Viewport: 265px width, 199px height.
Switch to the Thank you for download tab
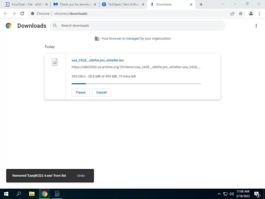tap(75, 4)
